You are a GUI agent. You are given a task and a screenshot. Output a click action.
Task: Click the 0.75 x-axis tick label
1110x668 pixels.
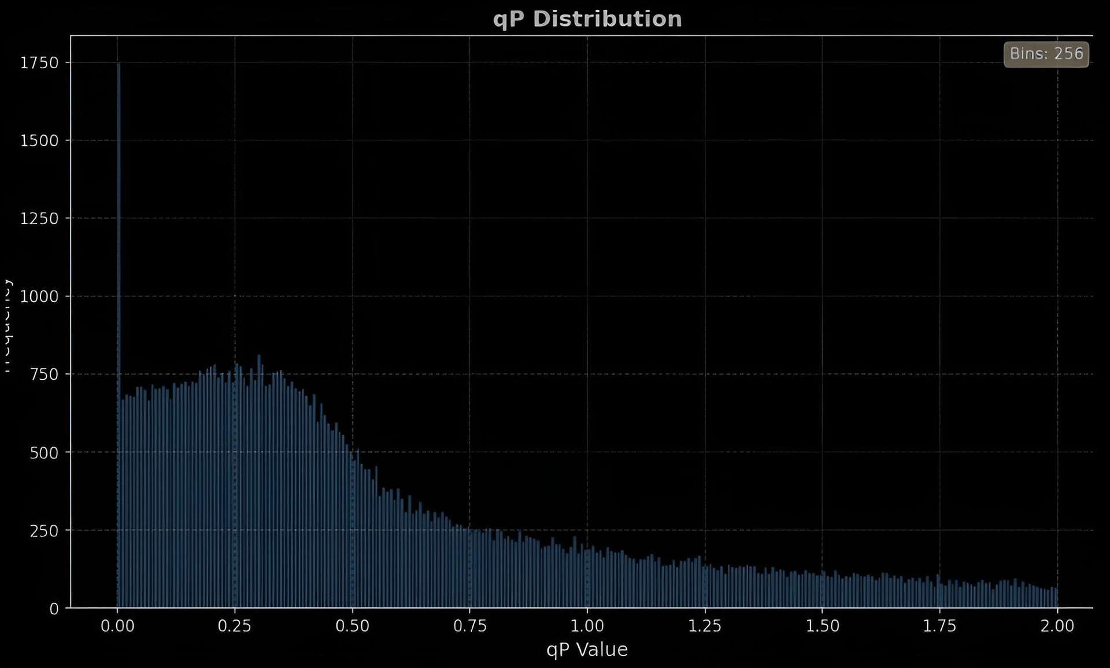click(x=469, y=626)
